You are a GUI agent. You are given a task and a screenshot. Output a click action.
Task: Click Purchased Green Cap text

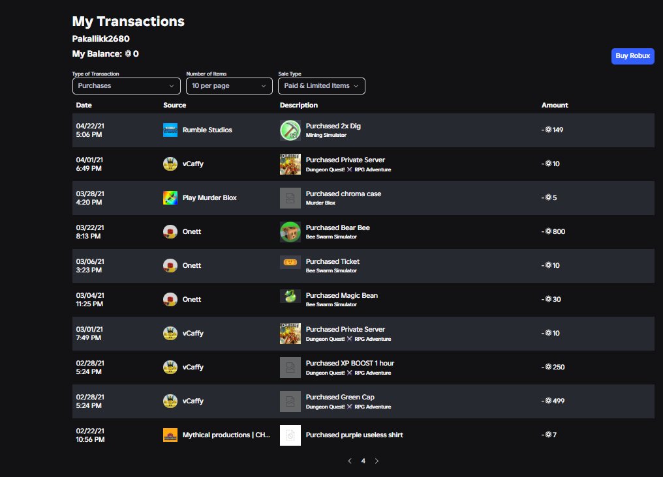(340, 397)
